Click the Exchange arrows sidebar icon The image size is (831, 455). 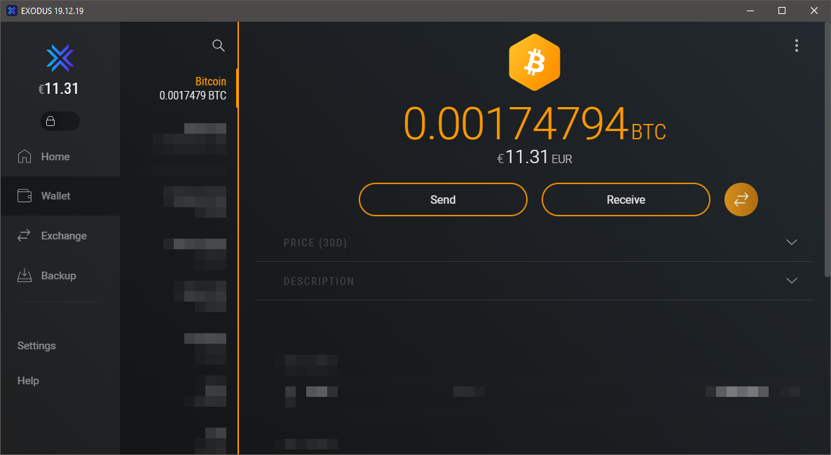[x=24, y=236]
